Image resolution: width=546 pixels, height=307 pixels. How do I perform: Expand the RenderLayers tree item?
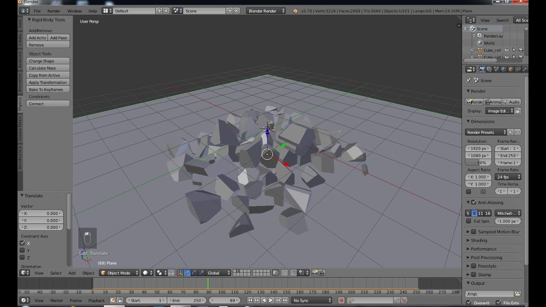click(473, 36)
